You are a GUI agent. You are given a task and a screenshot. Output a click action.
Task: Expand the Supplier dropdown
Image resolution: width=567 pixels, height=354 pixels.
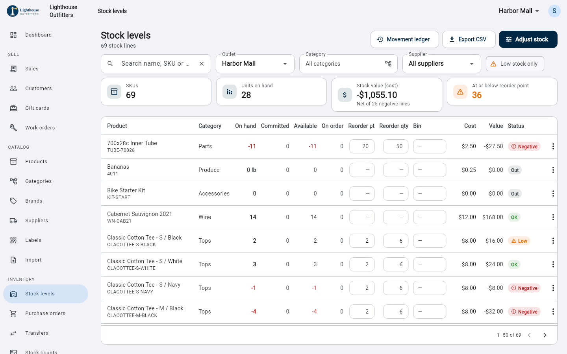coord(442,64)
